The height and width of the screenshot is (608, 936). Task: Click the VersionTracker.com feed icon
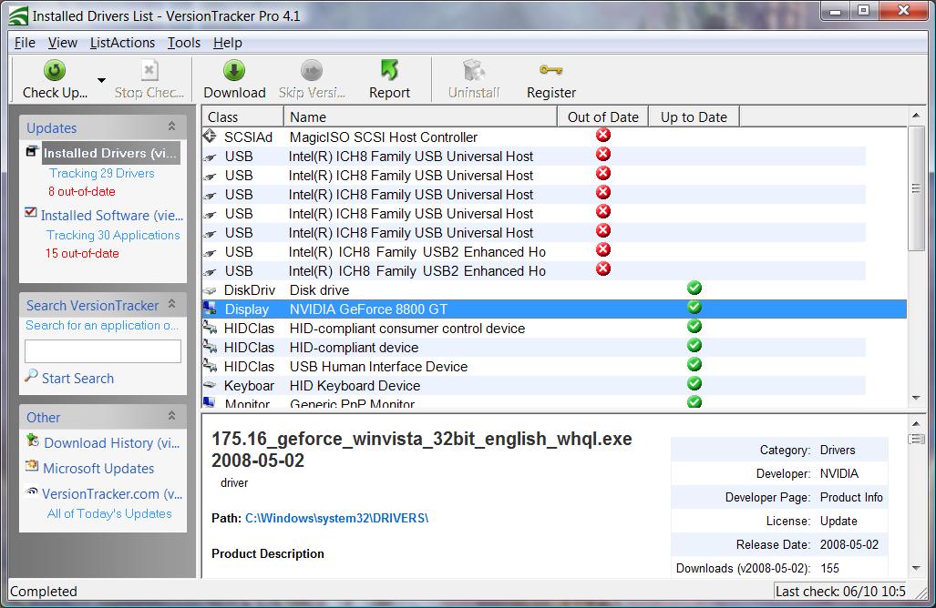[32, 491]
